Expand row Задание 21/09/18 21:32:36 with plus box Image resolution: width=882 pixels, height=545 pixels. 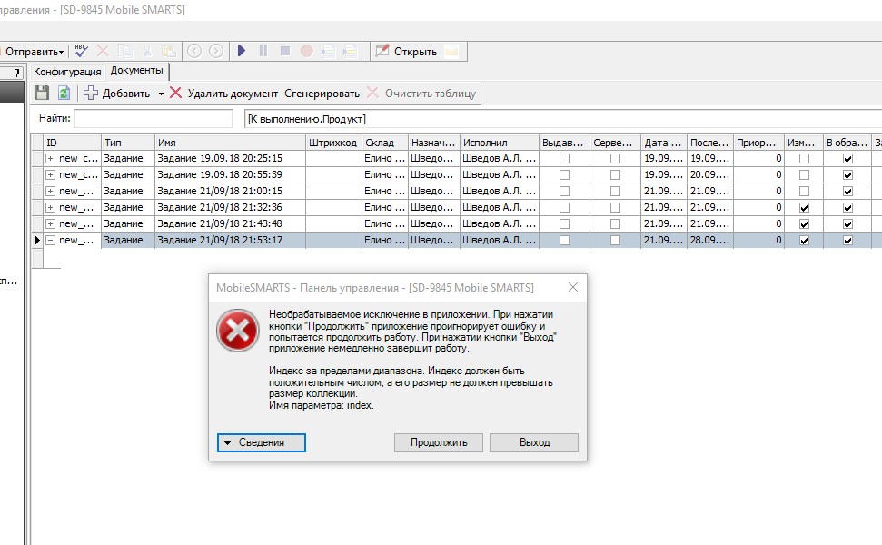[51, 207]
